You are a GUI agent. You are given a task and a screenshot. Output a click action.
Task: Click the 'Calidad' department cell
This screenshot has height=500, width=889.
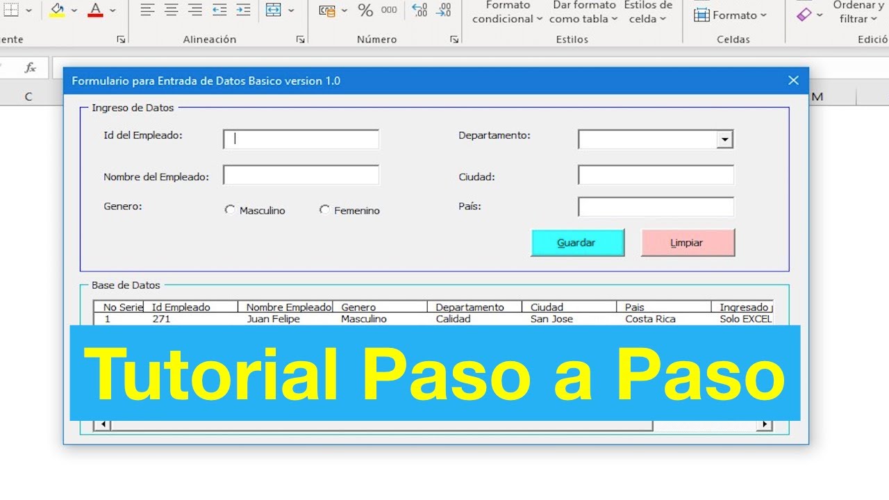click(x=454, y=319)
